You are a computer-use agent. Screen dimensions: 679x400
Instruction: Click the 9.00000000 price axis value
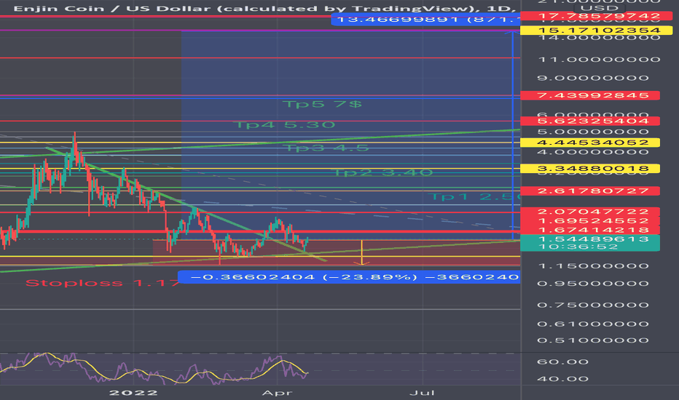click(593, 79)
